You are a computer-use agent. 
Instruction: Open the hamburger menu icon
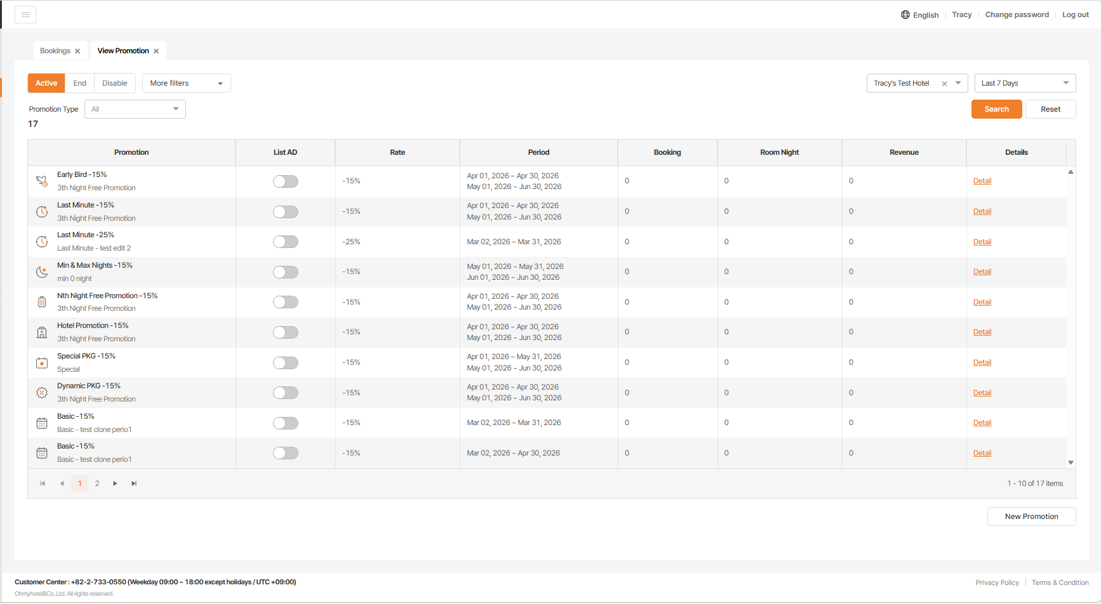click(25, 15)
